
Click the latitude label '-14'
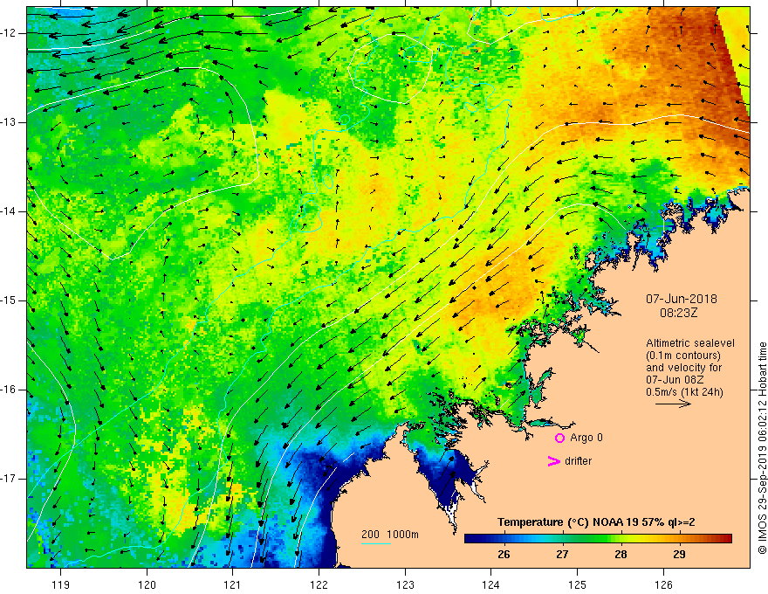[x=10, y=211]
